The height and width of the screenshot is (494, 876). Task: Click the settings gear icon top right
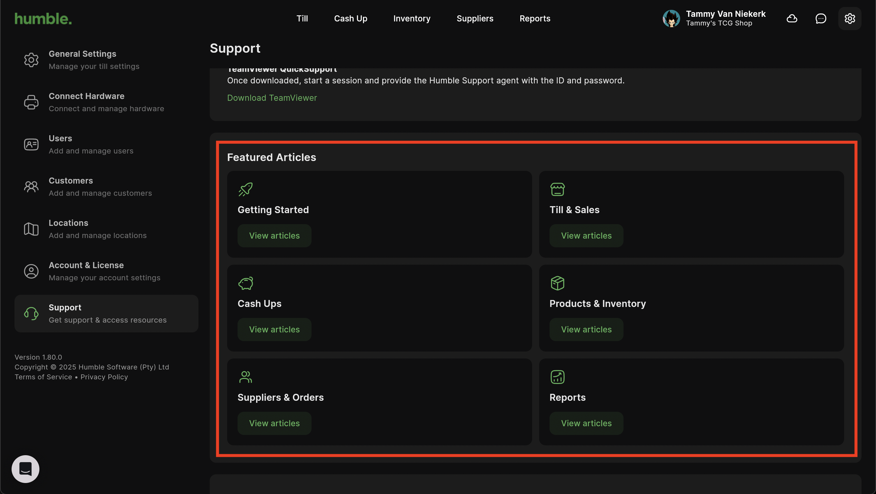[849, 18]
